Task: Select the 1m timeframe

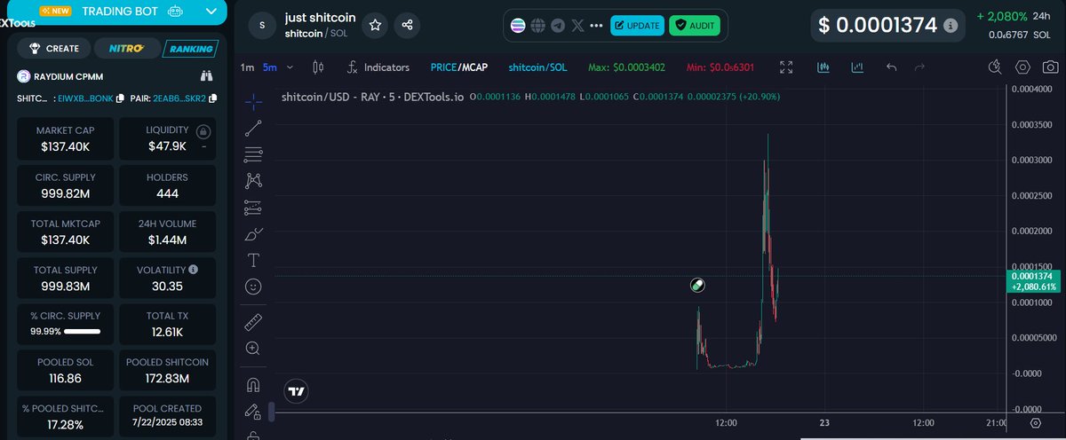Action: 247,67
